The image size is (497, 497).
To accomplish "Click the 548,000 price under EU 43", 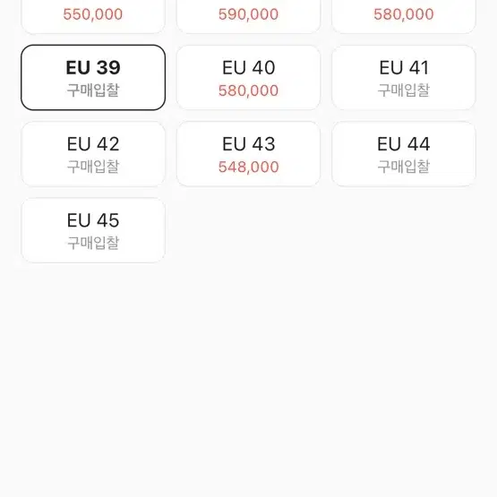I will 249,167.
